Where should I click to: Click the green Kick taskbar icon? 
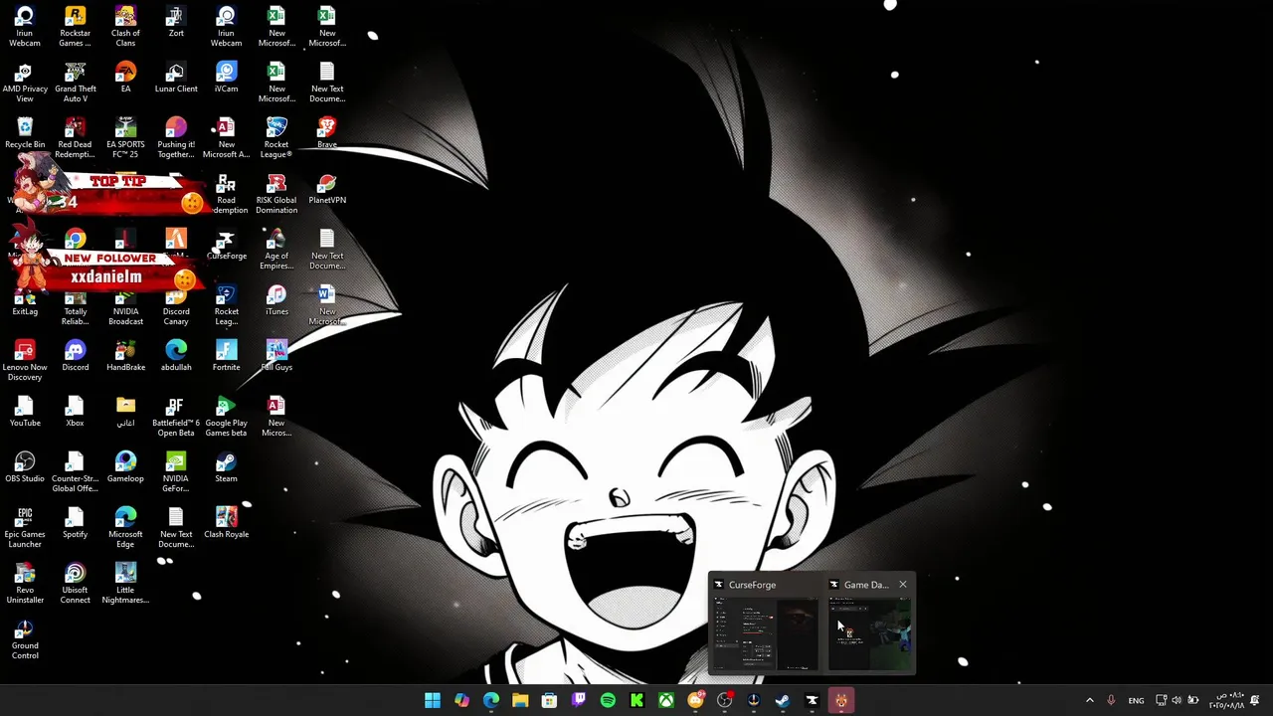(636, 701)
